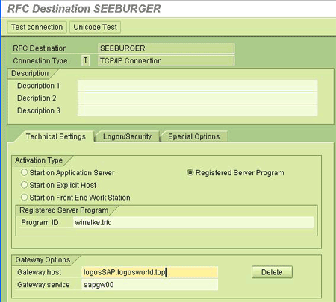Select Registered Server Program radio button
The image size is (336, 302).
(x=190, y=172)
